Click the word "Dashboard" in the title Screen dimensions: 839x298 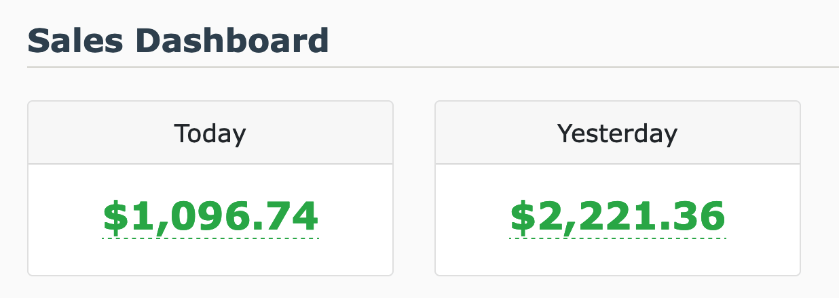(x=232, y=41)
